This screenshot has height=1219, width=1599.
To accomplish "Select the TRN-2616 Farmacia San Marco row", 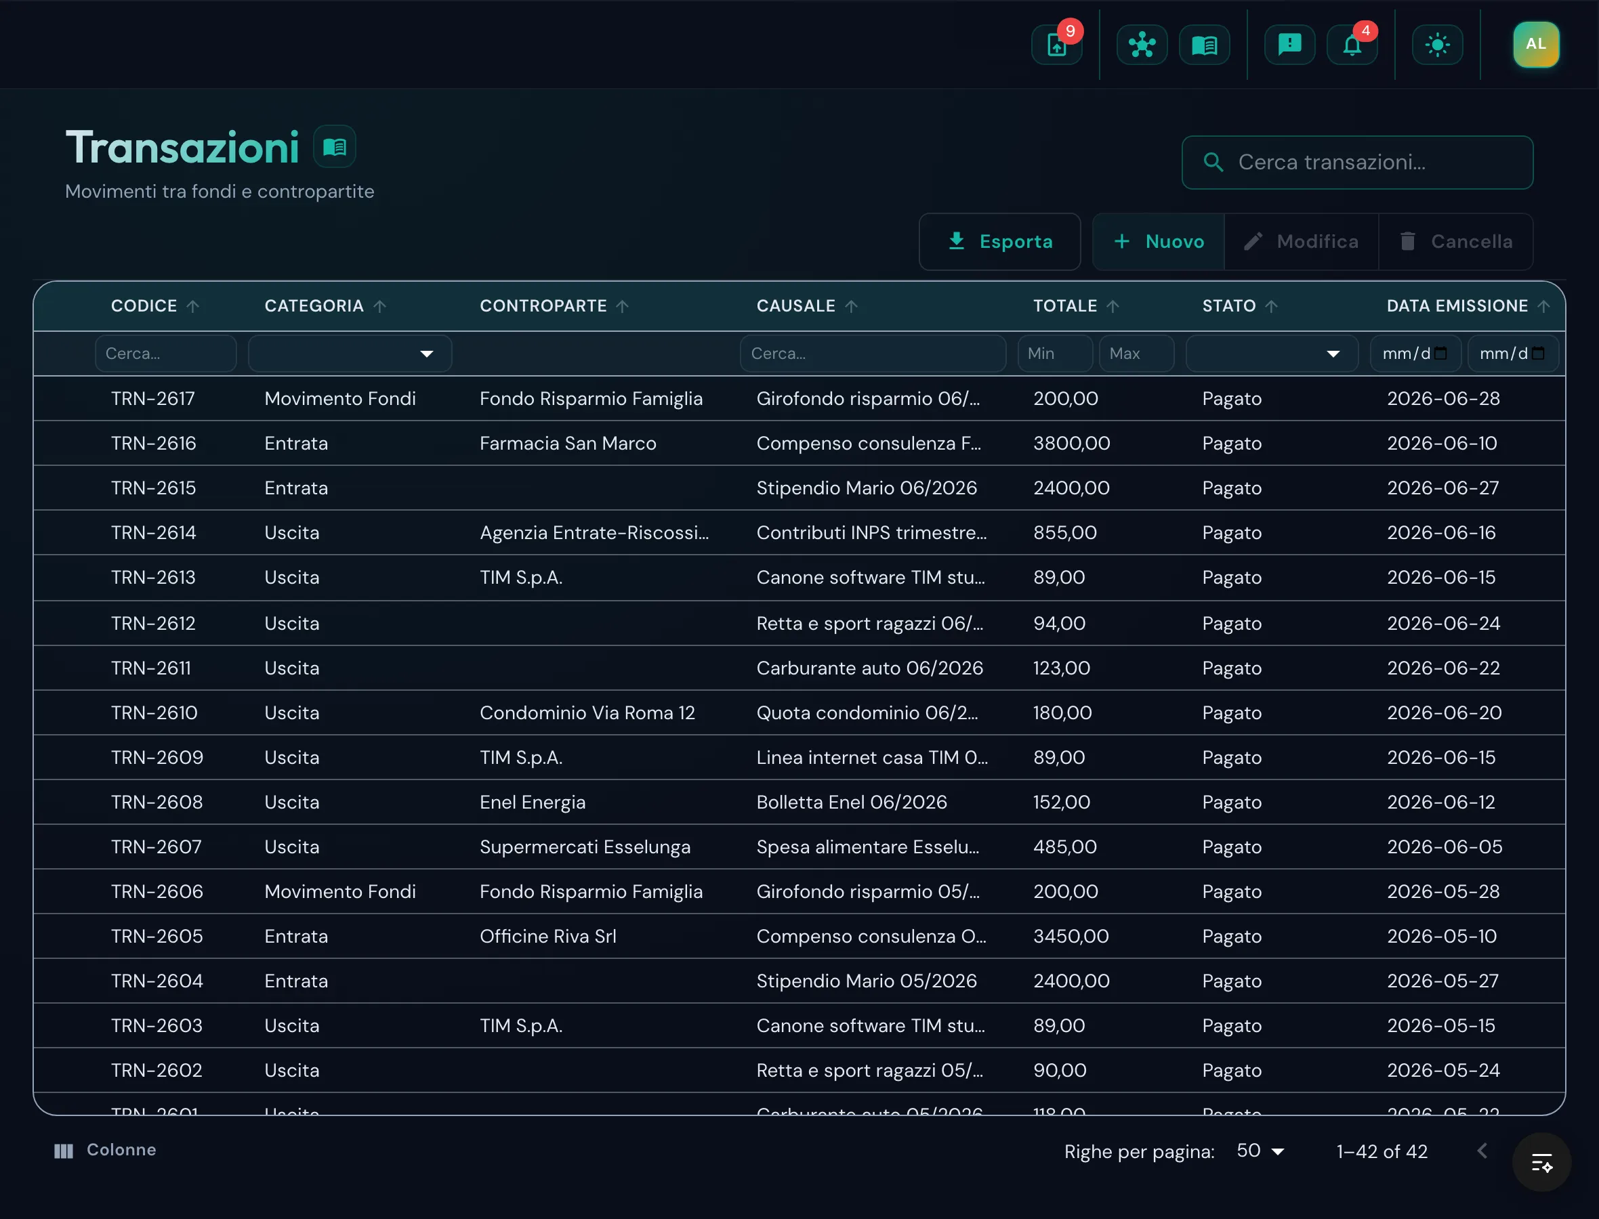I will tap(799, 444).
